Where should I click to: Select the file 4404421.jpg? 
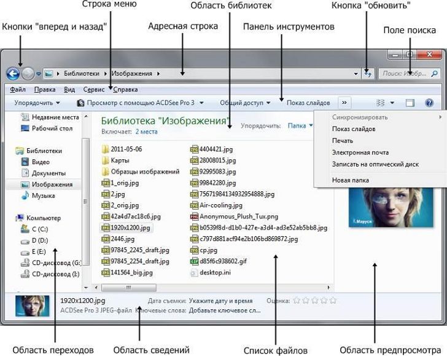[211, 149]
